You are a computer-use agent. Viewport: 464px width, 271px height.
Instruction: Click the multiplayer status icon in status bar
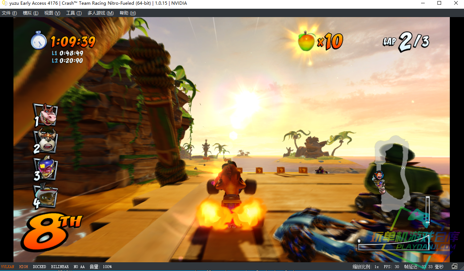click(x=455, y=267)
